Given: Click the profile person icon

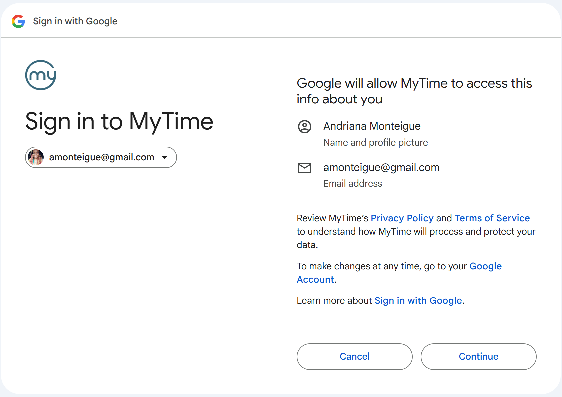Looking at the screenshot, I should click(304, 127).
